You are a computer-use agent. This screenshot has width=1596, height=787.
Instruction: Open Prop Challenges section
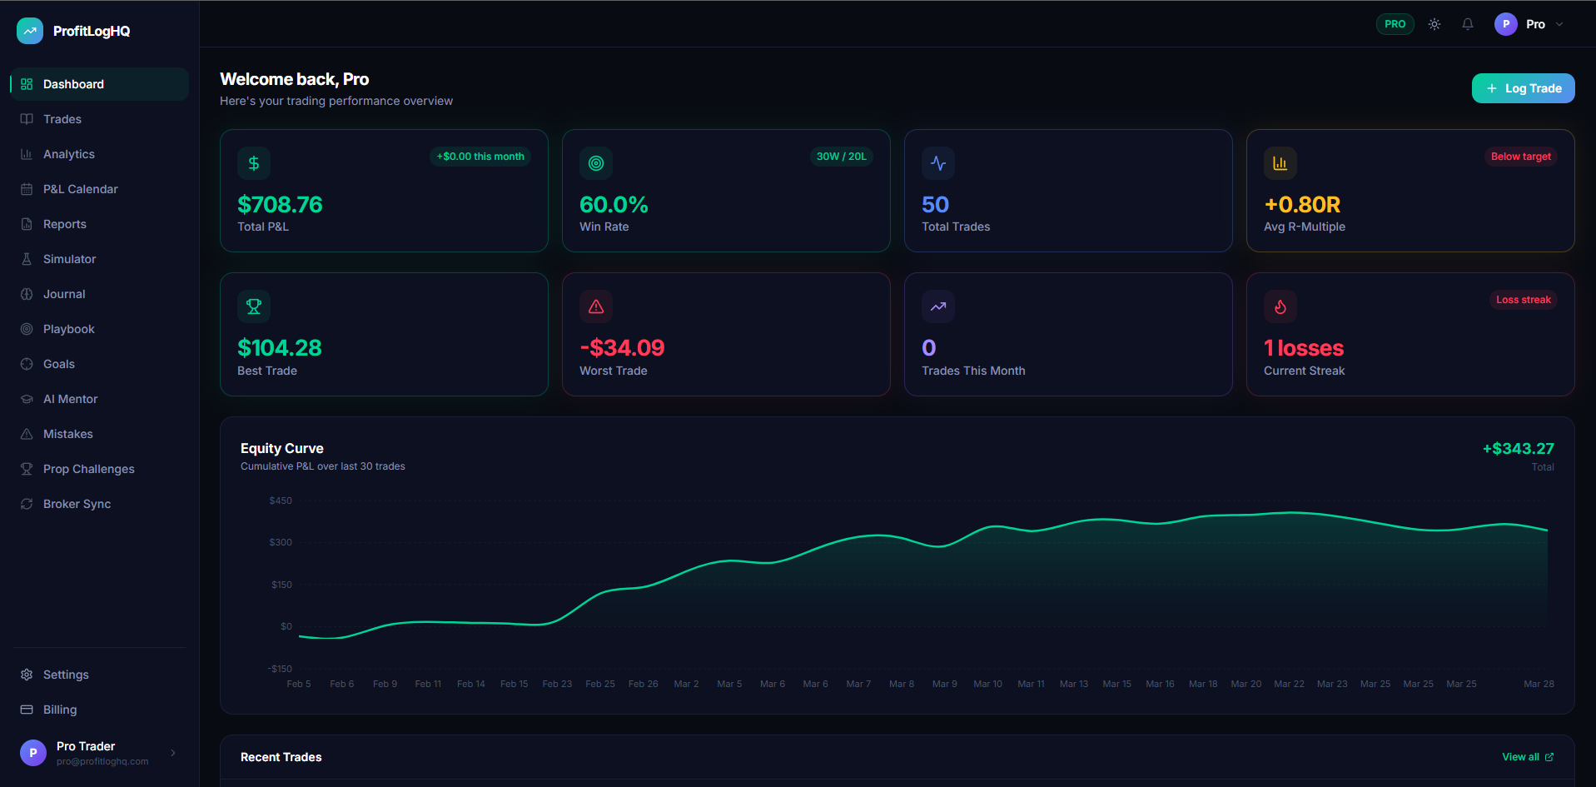tap(89, 468)
